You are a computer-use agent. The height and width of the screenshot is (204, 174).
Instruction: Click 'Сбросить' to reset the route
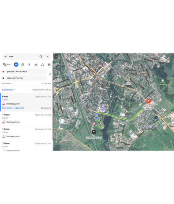[x=47, y=84]
